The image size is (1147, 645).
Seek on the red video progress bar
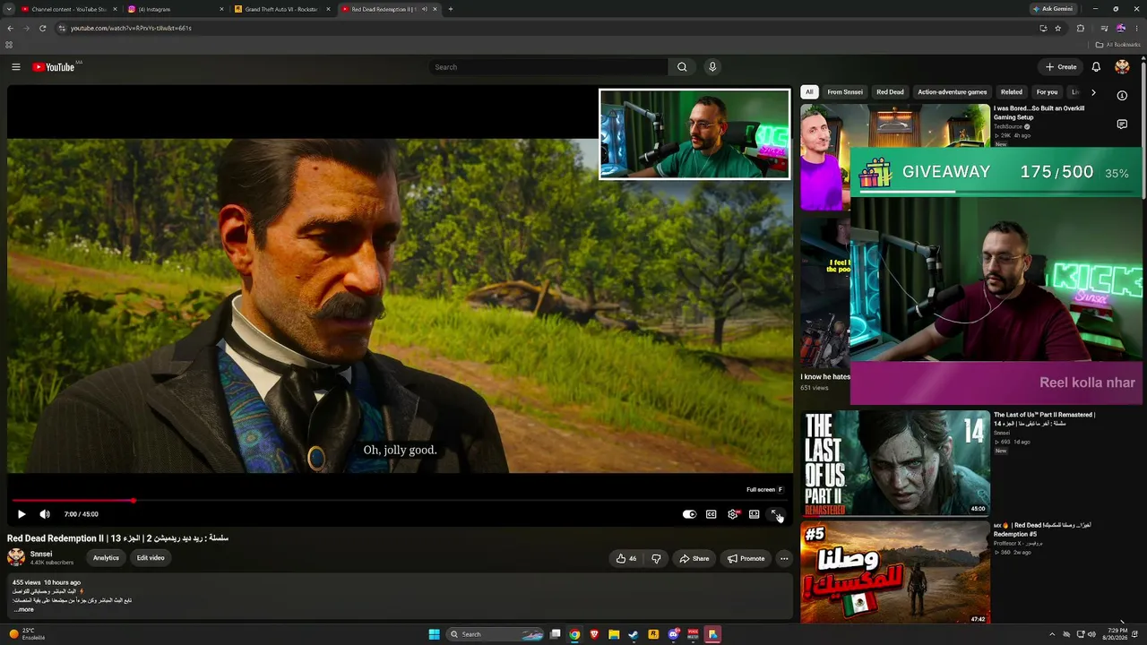pyautogui.click(x=399, y=501)
